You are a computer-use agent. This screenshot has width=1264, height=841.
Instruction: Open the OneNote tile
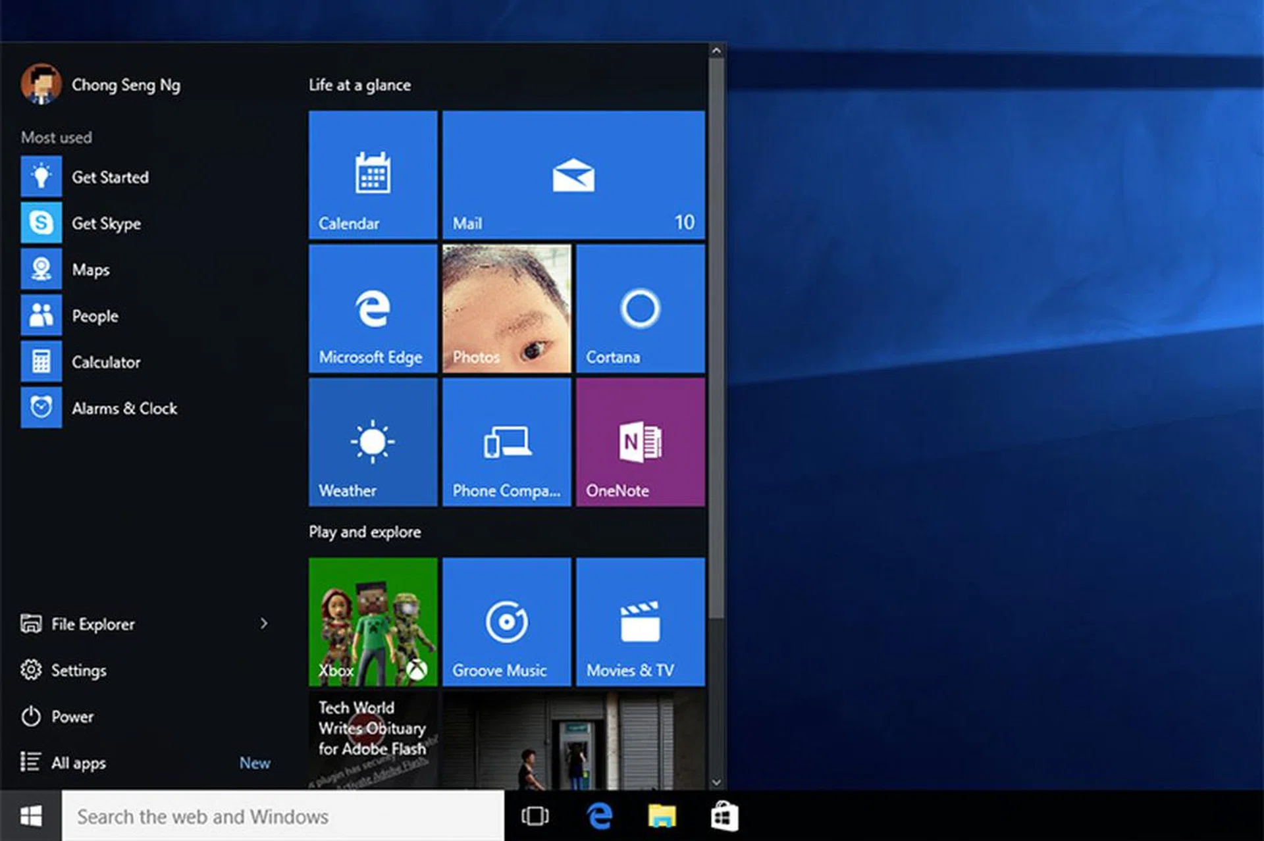[x=640, y=442]
